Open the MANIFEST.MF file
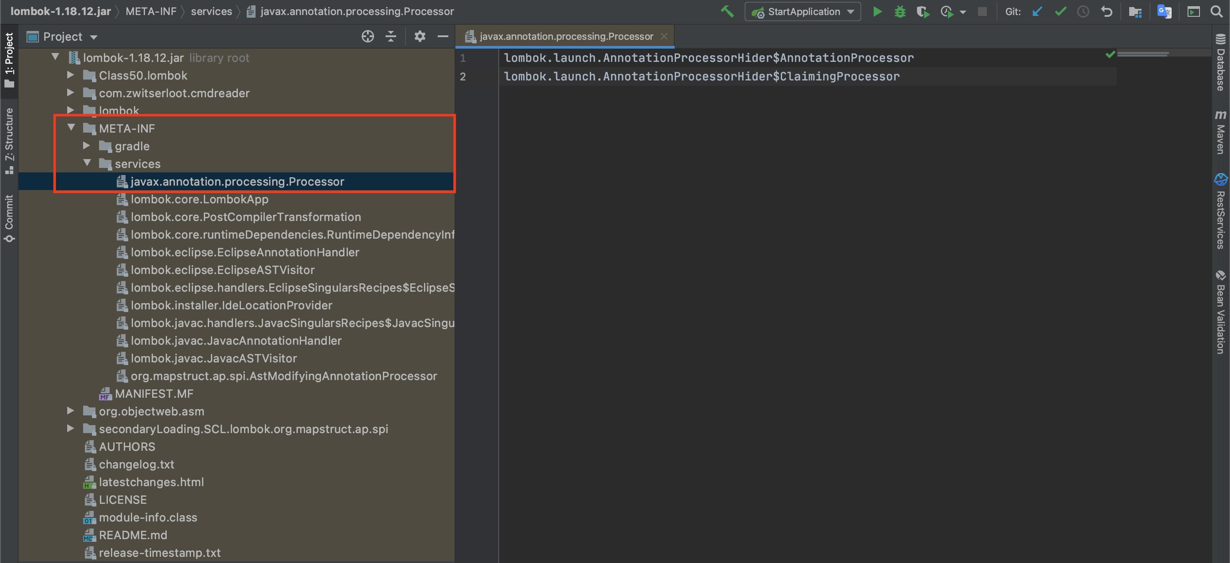 tap(154, 394)
